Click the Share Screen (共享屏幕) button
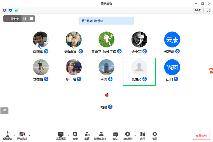Image resolution: width=213 pixels, height=142 pixels. [x=61, y=135]
